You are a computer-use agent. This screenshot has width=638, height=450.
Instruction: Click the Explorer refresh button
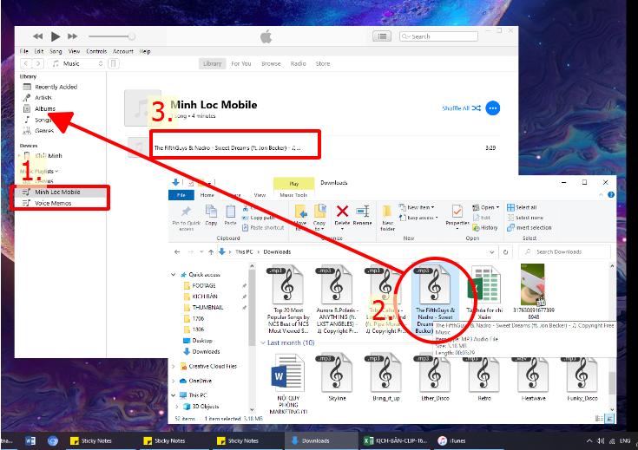pyautogui.click(x=505, y=252)
